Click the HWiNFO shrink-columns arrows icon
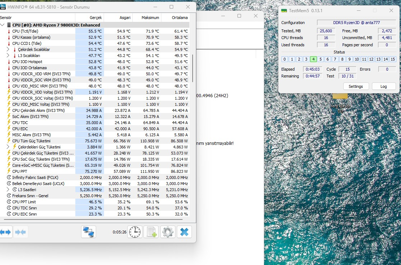Viewport: 401px width, 265px height. pos(20,232)
